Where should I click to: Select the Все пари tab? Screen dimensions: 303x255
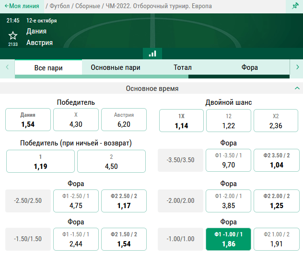48,67
